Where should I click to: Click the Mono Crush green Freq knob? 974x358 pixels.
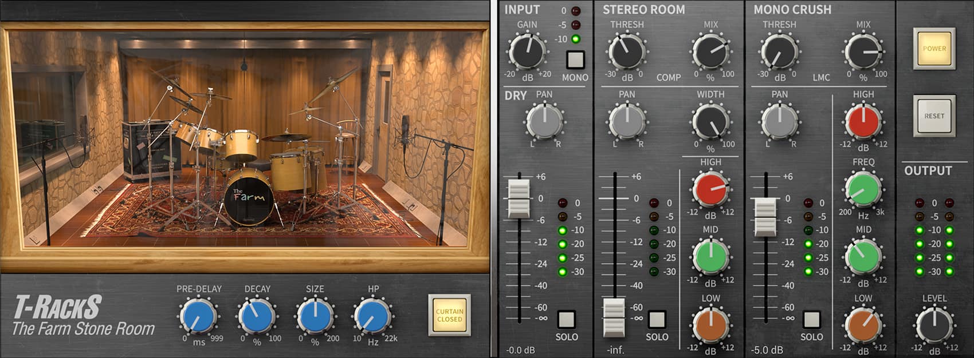(863, 189)
